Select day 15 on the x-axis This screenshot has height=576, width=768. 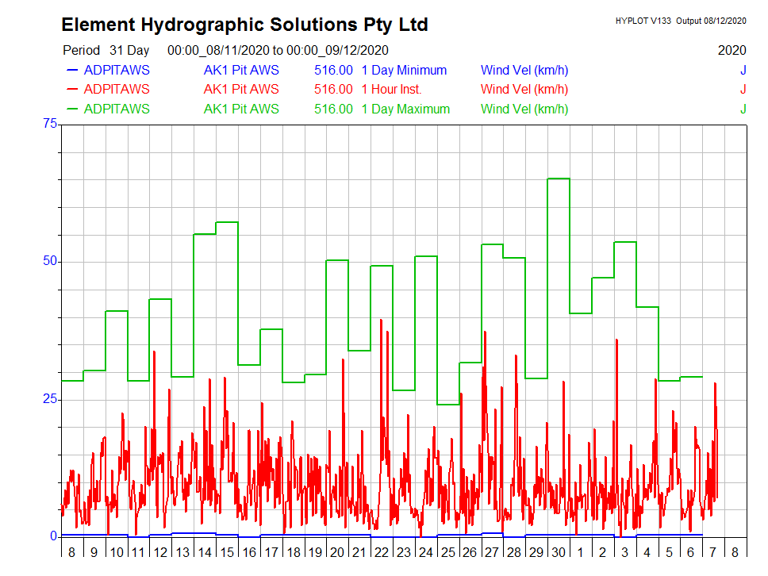226,552
